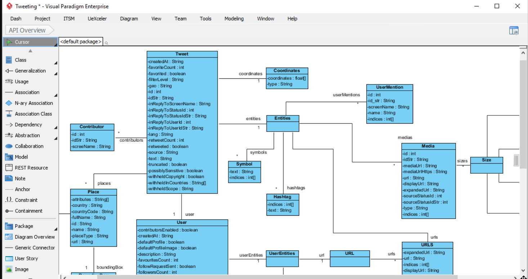Select the UserMention class title
Screen dimensions: 528x279
[x=390, y=87]
